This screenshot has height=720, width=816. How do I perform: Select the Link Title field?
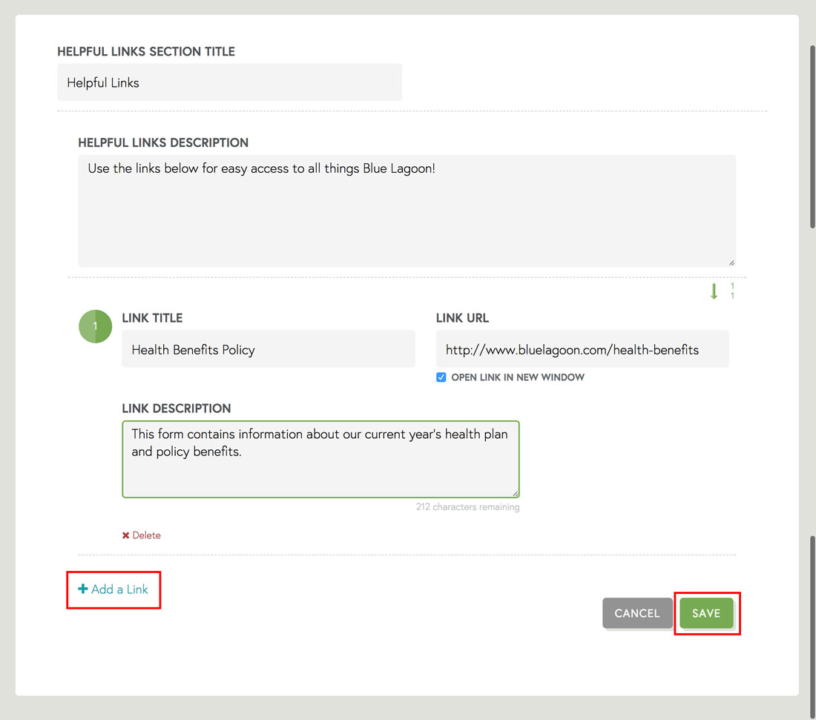click(268, 348)
